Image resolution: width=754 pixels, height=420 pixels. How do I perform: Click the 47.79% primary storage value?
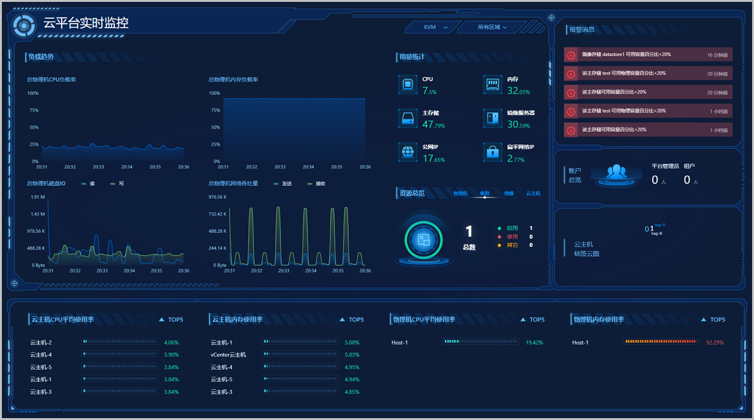point(434,124)
